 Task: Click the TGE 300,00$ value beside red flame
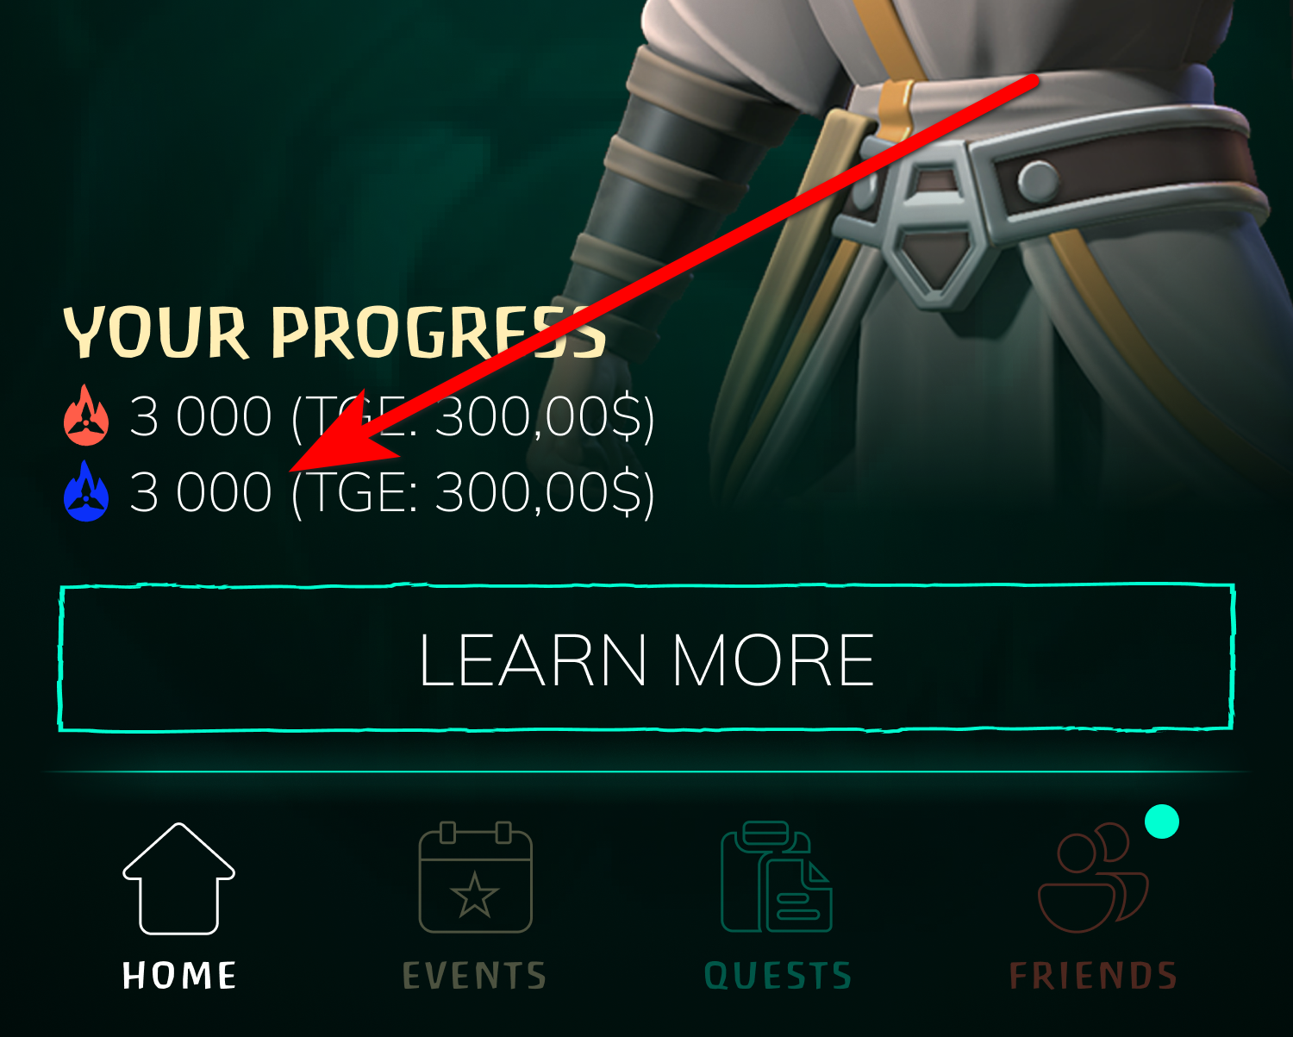(x=473, y=418)
